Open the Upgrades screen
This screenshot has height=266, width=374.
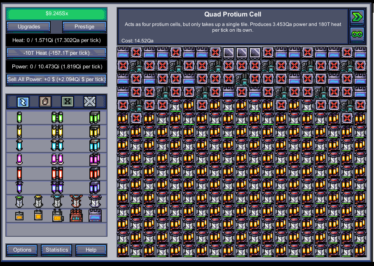[x=29, y=26]
